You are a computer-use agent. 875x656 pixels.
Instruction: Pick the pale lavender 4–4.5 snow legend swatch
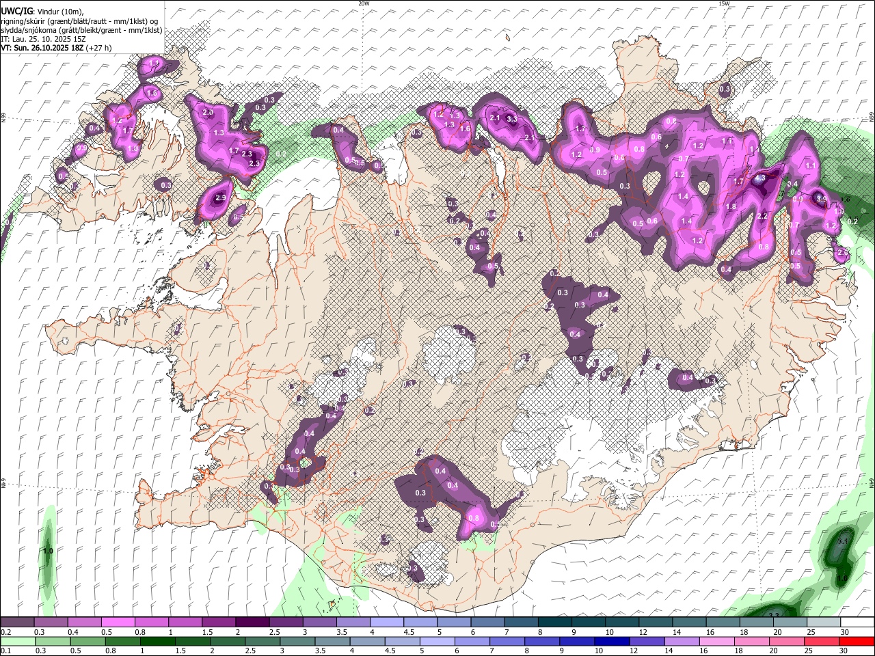pyautogui.click(x=386, y=623)
